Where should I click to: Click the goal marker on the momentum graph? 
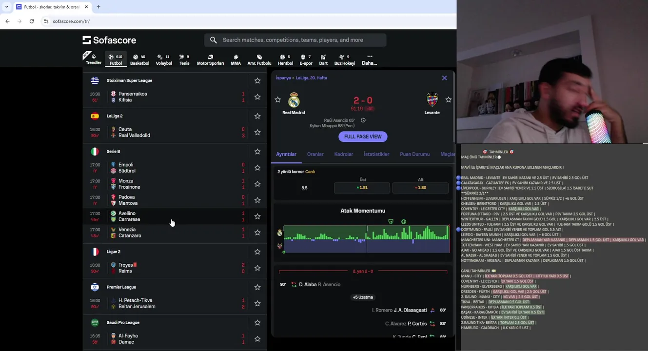[x=403, y=222]
